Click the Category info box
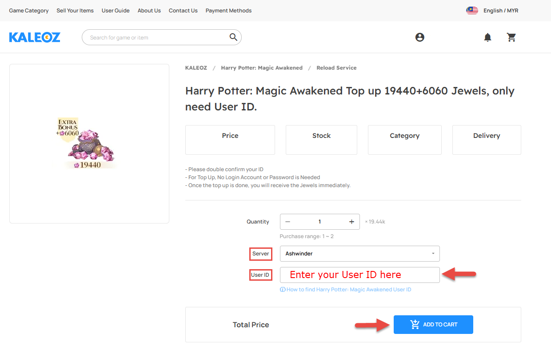The image size is (551, 349). pyautogui.click(x=405, y=140)
